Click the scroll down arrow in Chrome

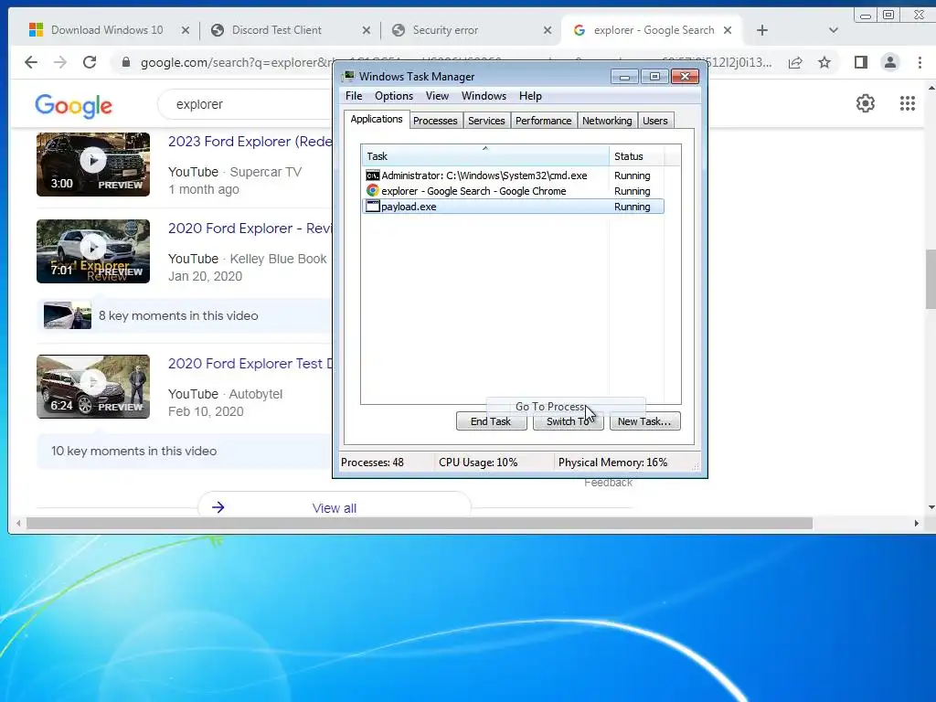[931, 507]
